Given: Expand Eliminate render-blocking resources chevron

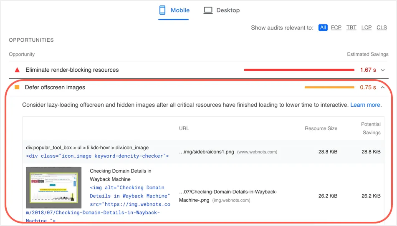Looking at the screenshot, I should tap(383, 70).
